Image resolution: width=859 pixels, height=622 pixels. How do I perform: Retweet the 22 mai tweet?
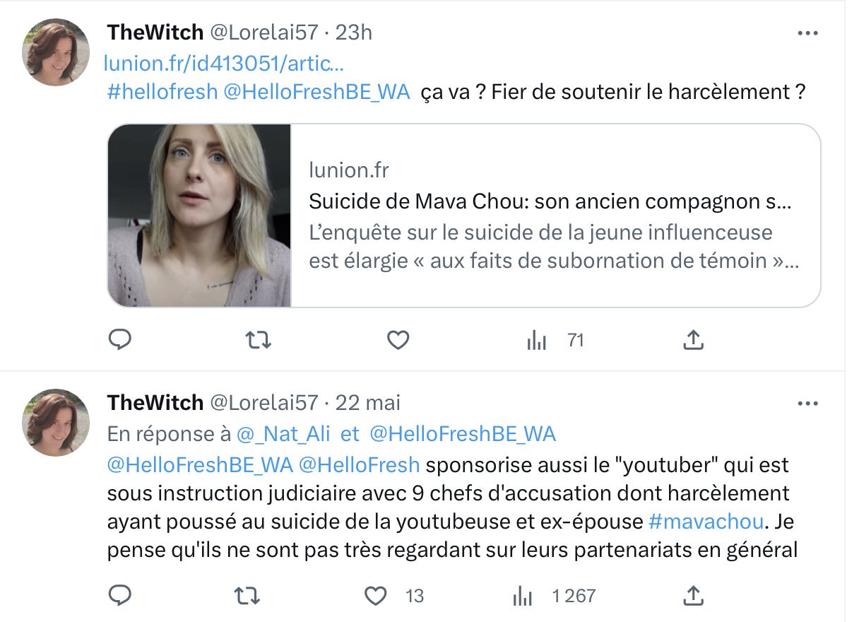point(247,596)
